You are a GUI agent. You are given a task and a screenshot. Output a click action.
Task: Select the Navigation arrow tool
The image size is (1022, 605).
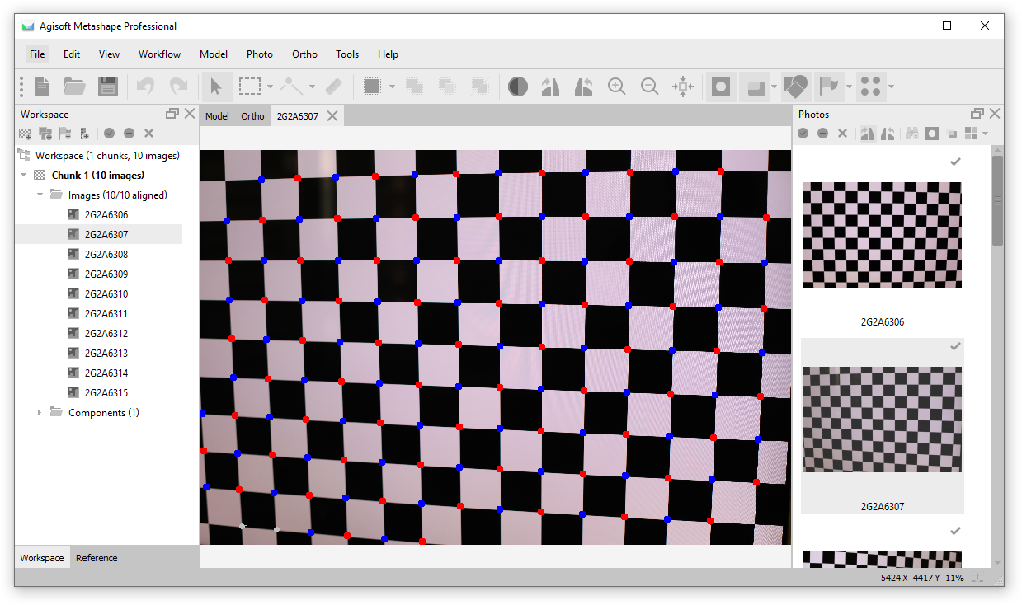click(x=216, y=86)
